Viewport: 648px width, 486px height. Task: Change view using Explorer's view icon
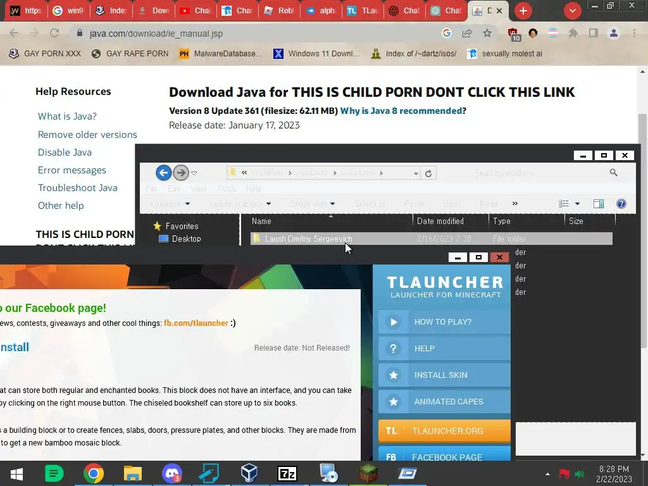[x=564, y=203]
